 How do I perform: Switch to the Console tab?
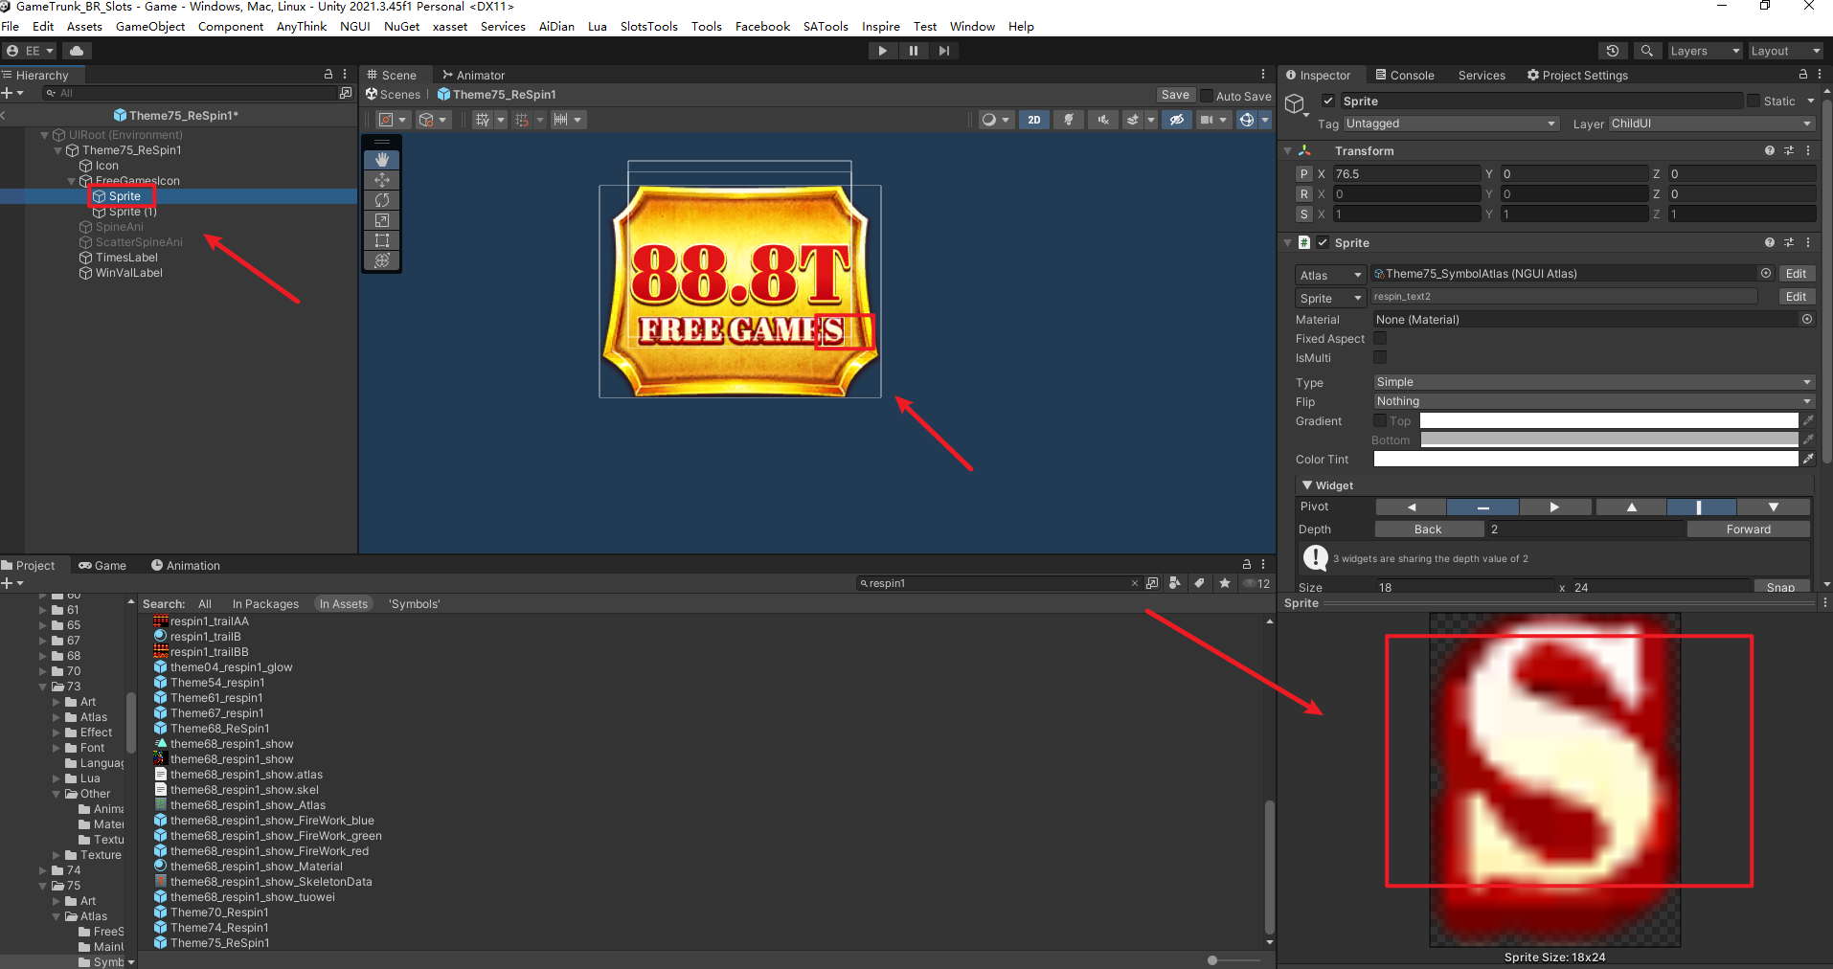point(1405,75)
